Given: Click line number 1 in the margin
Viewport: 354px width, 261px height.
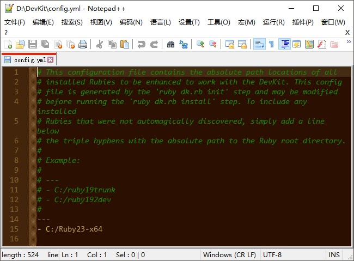Looking at the screenshot, I should coord(16,72).
